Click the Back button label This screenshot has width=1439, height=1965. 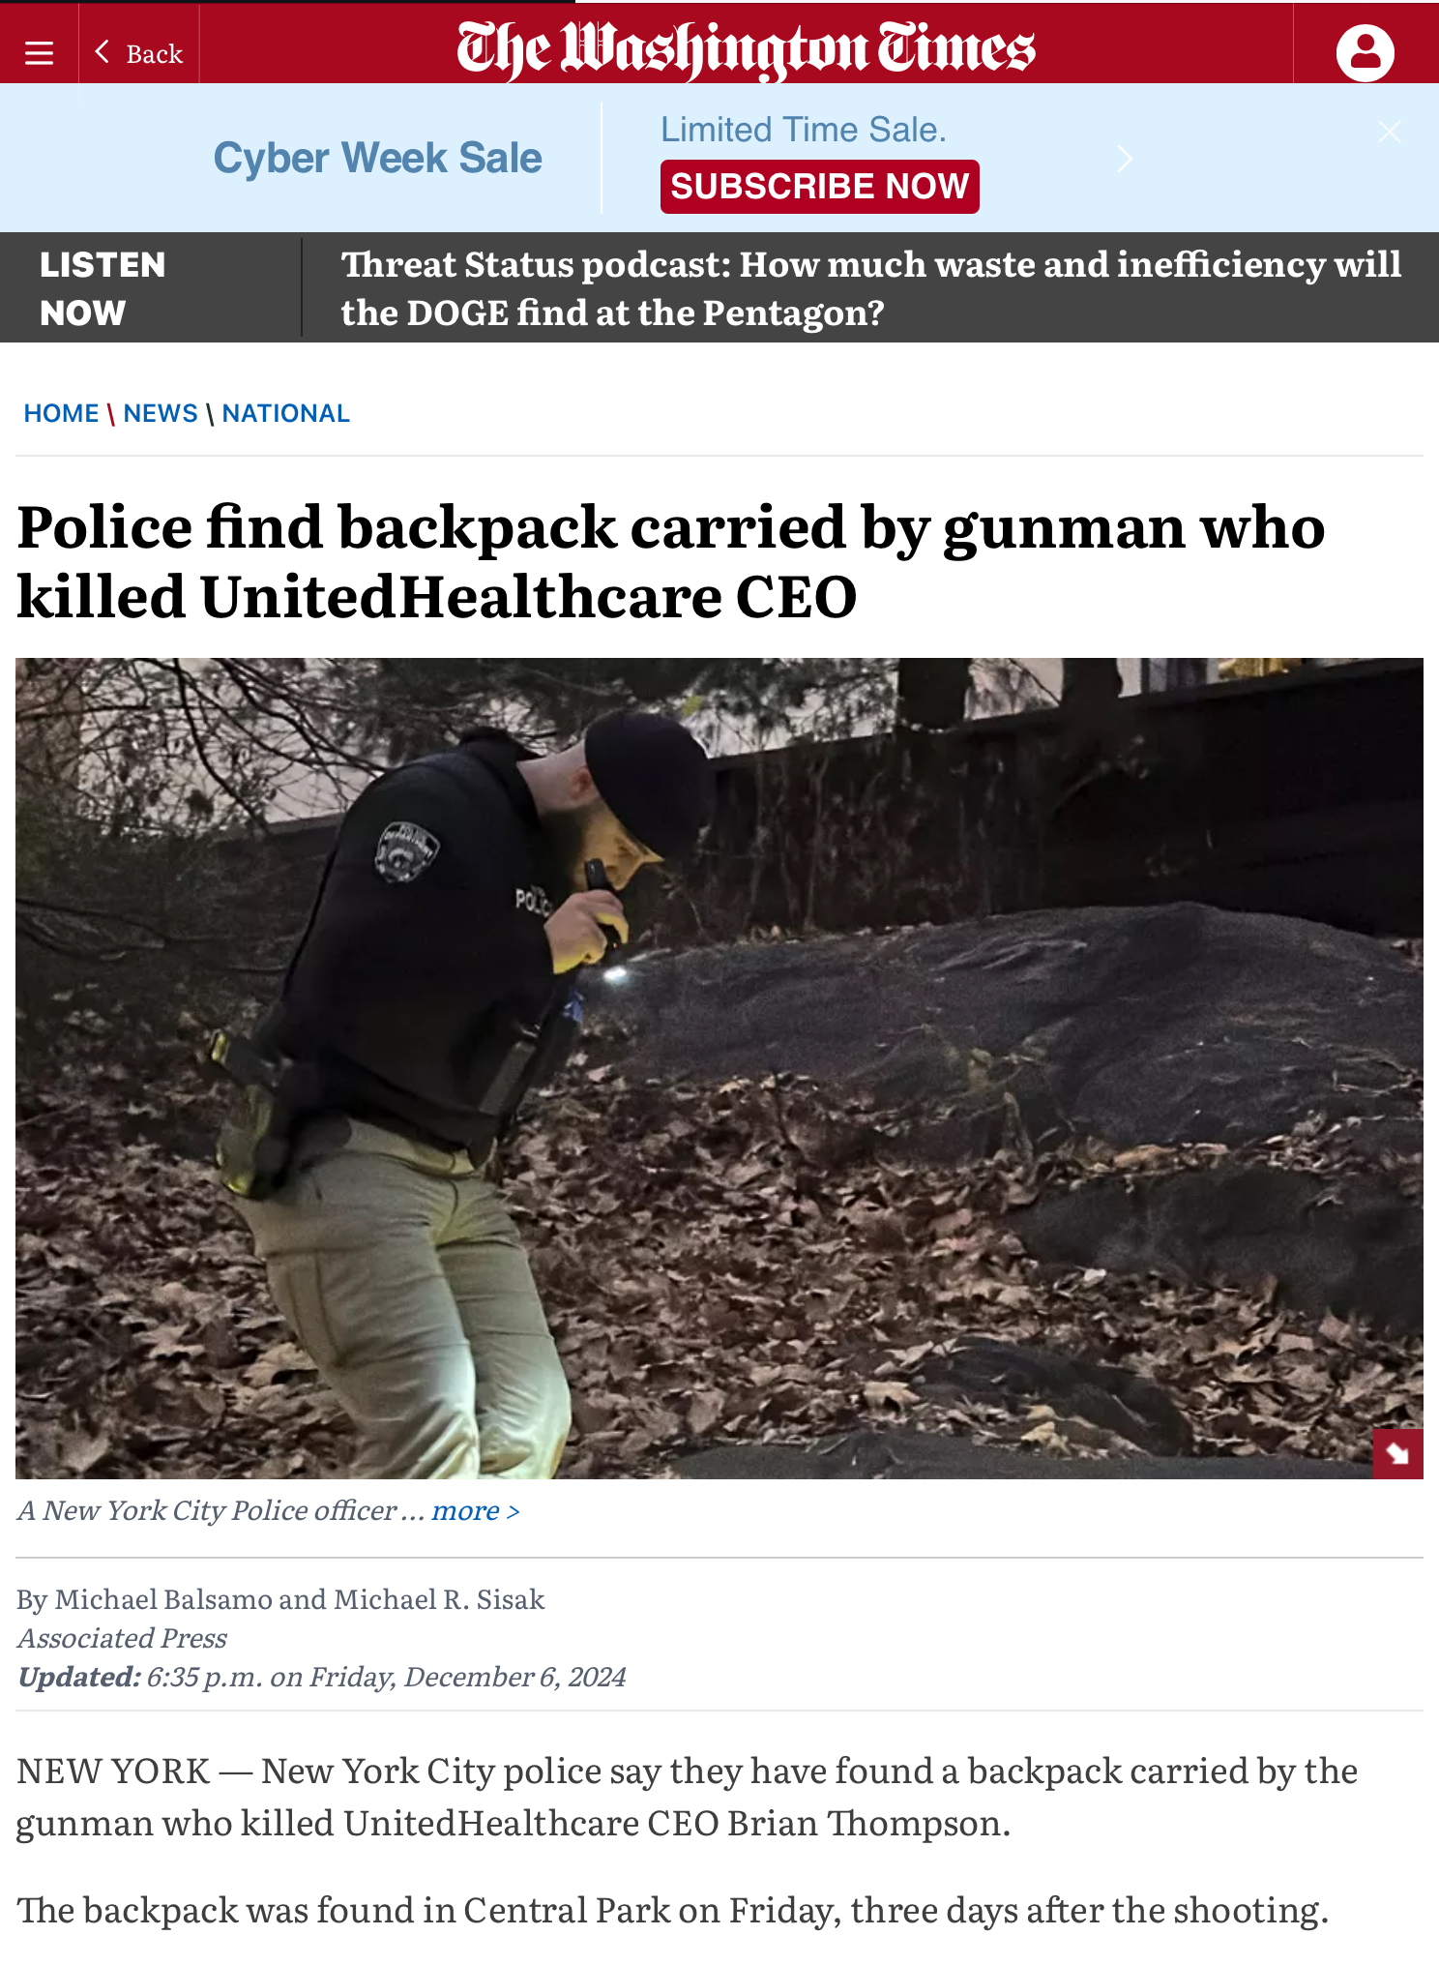[x=155, y=54]
